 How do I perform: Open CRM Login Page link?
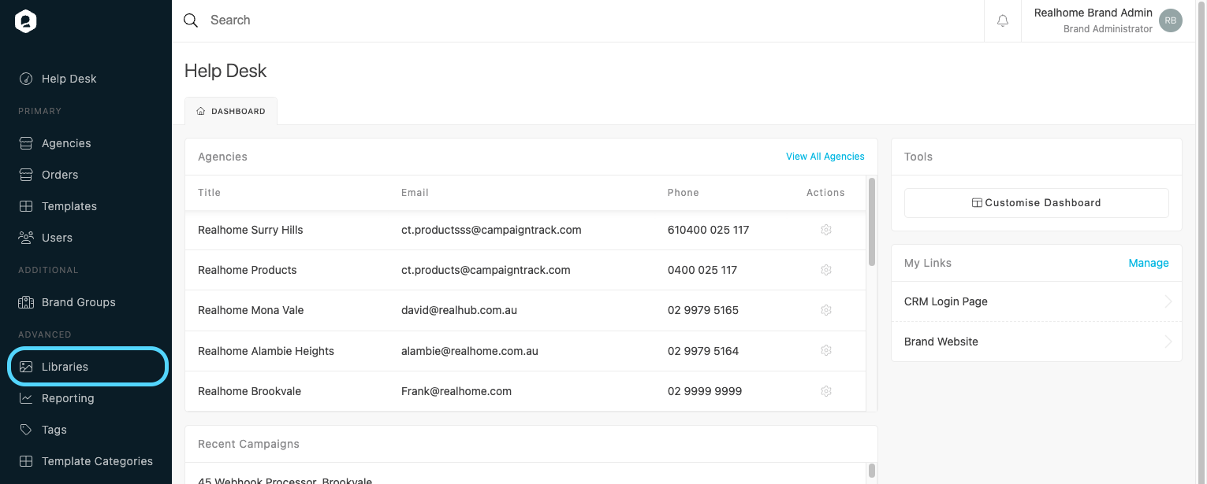pyautogui.click(x=1037, y=301)
